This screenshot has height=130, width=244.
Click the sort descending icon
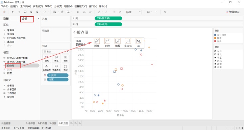click(x=90, y=12)
